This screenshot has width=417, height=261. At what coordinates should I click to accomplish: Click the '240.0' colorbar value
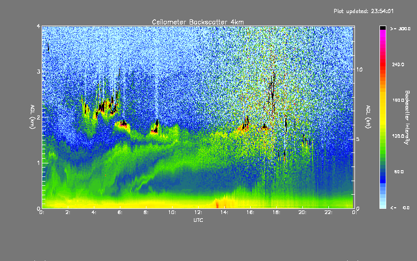[x=398, y=64]
